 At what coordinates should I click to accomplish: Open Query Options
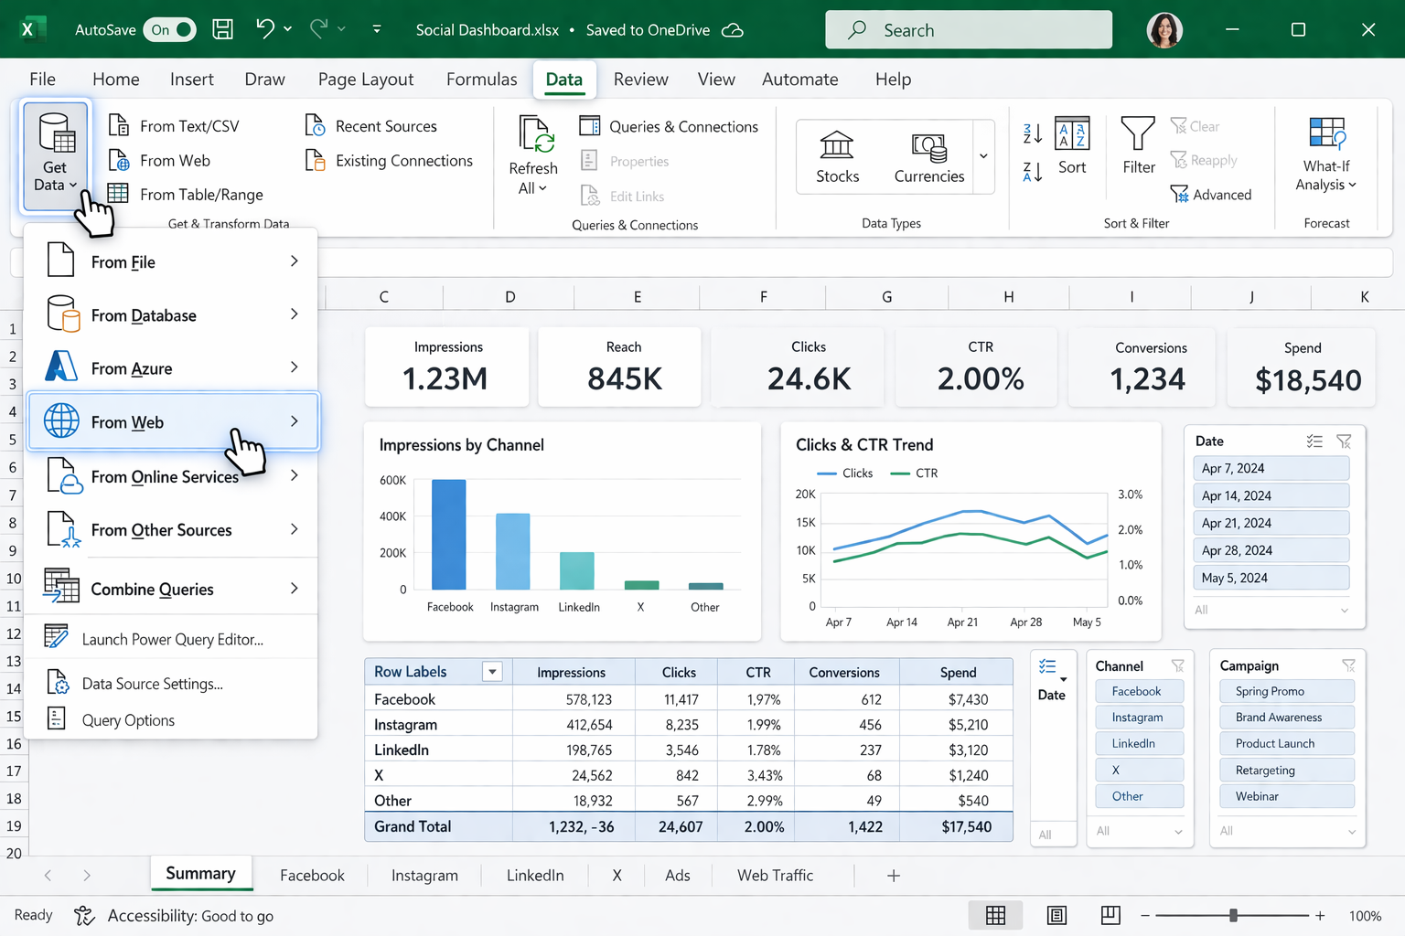click(x=172, y=720)
